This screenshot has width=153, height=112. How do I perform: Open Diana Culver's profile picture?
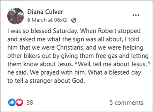[x=16, y=16]
